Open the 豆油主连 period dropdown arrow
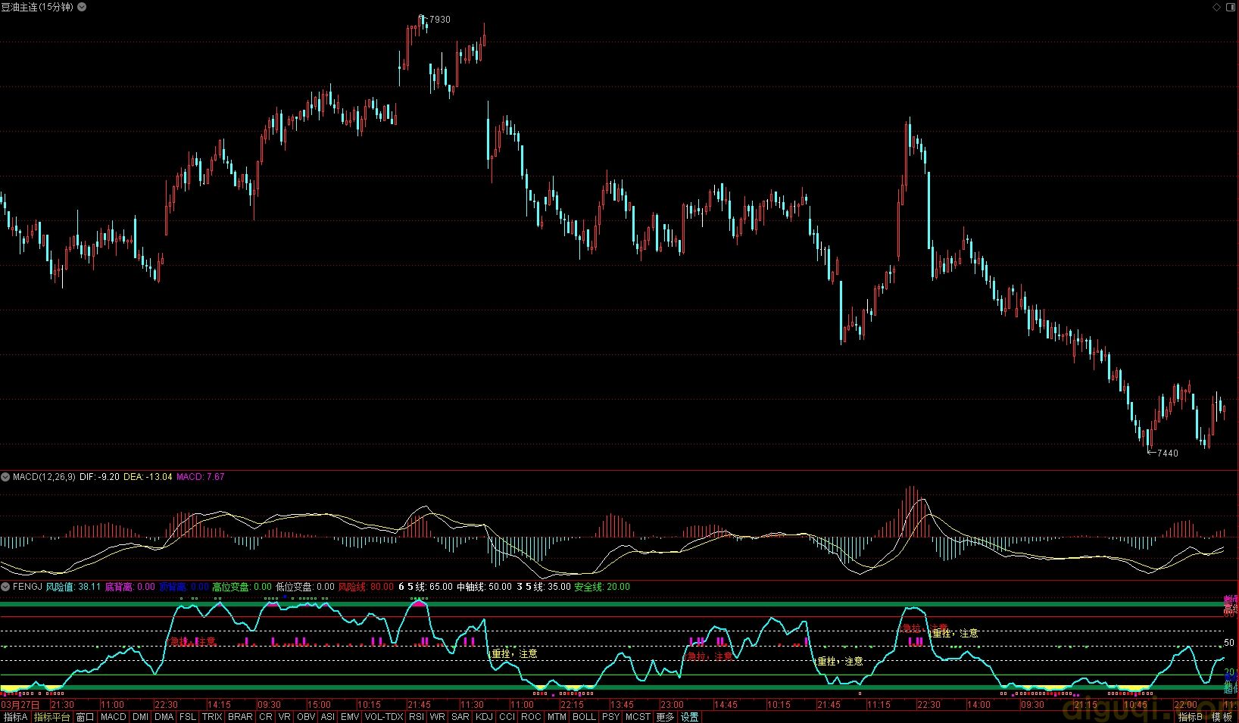Screen dimensions: 1239x723 point(83,7)
